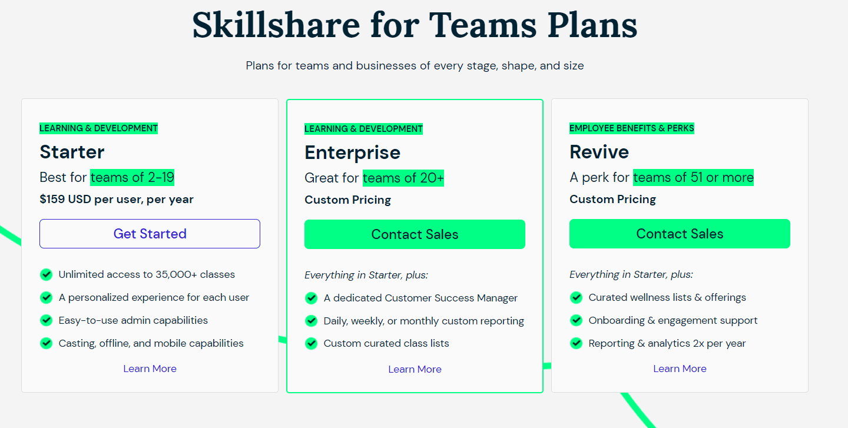Click the EMPLOYEE BENEFITS & PERKS label
The height and width of the screenshot is (428, 848).
click(x=632, y=127)
